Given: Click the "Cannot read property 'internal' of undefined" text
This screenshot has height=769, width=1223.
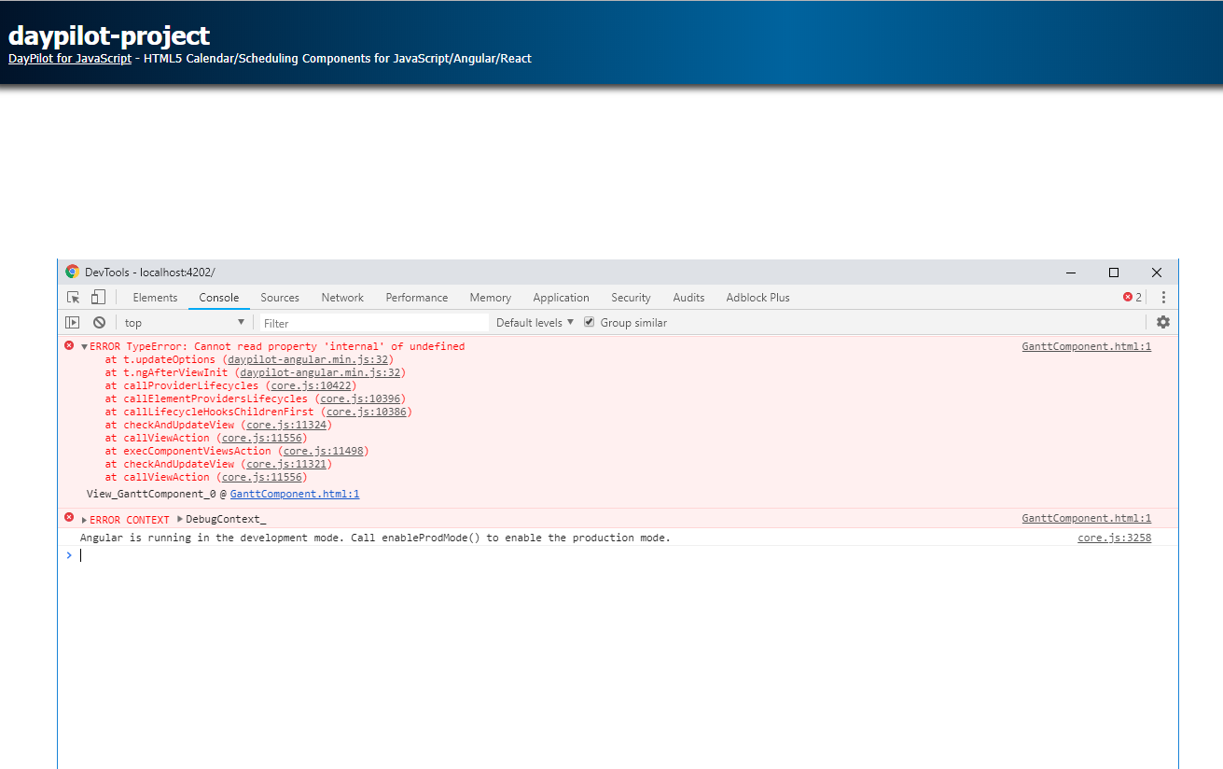Looking at the screenshot, I should [329, 346].
